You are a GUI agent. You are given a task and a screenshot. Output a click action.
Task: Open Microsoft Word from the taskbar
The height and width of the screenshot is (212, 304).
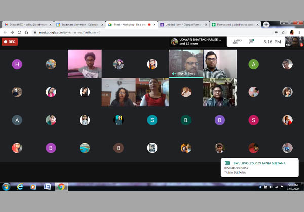point(47,187)
